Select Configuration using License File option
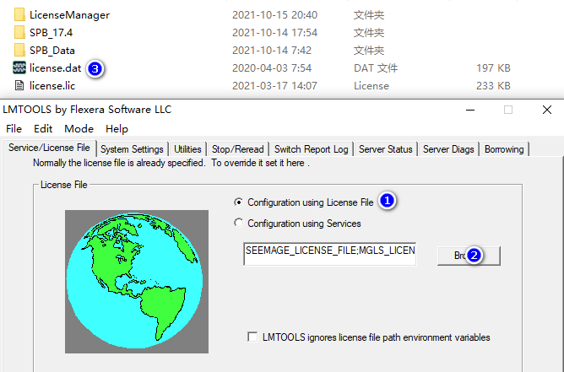564x372 pixels. pyautogui.click(x=238, y=202)
